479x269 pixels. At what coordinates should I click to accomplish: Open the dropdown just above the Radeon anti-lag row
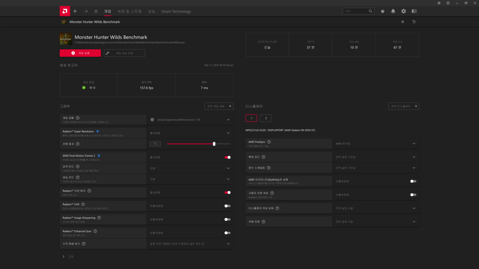point(190,179)
